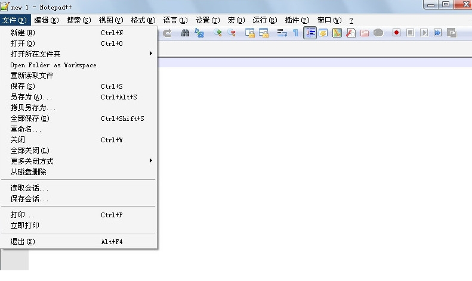The height and width of the screenshot is (281, 472).
Task: Select 重命名... menu entry
Action: [79, 129]
